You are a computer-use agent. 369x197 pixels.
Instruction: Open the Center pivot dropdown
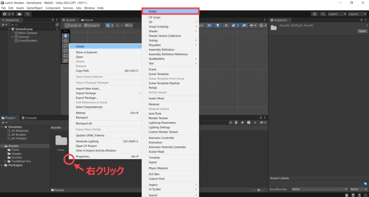(73, 25)
